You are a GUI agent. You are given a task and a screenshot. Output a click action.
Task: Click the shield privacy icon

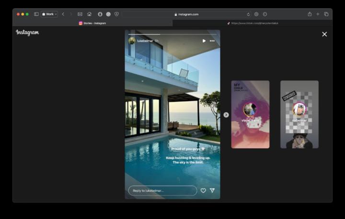[x=116, y=14]
